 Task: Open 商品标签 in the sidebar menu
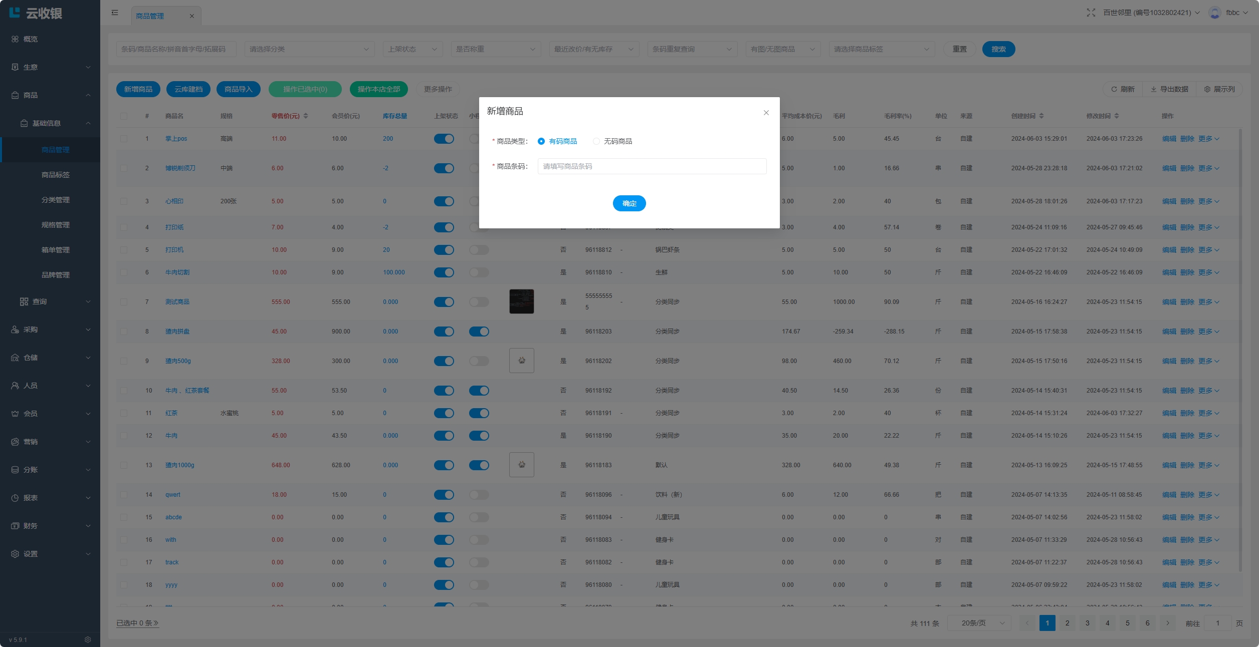click(55, 175)
